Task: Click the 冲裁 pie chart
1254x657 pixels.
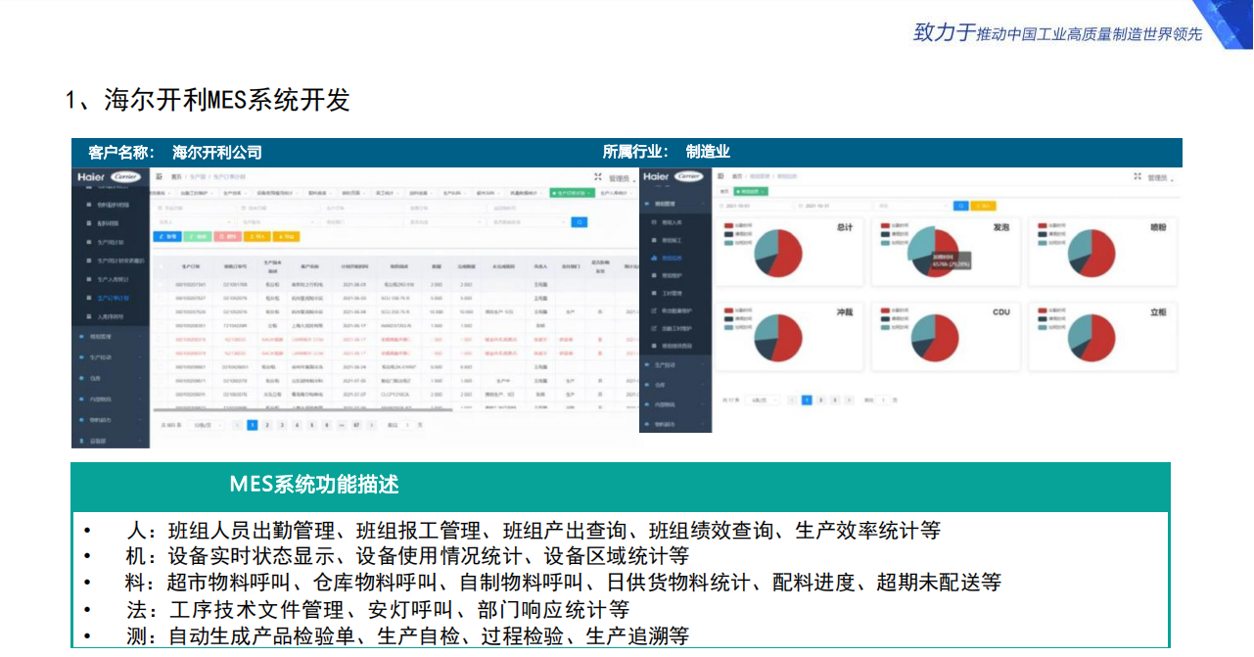Action: pyautogui.click(x=778, y=338)
